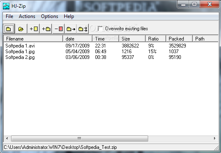Image resolution: width=221 pixels, height=153 pixels.
Task: Maximize the HJ-Zip window
Action: [194, 4]
